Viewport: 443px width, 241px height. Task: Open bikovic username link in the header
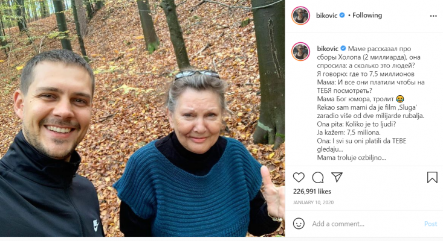(326, 16)
